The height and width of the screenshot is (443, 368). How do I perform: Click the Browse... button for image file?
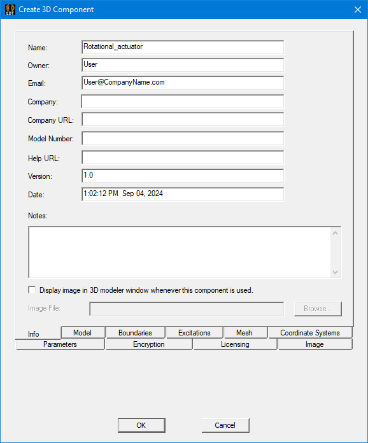(318, 309)
